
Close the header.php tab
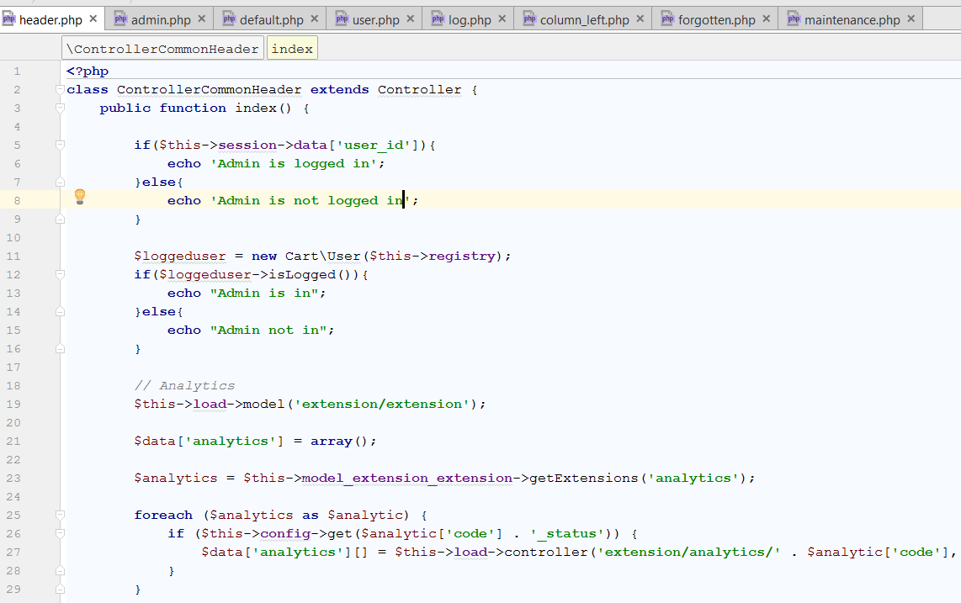point(93,19)
